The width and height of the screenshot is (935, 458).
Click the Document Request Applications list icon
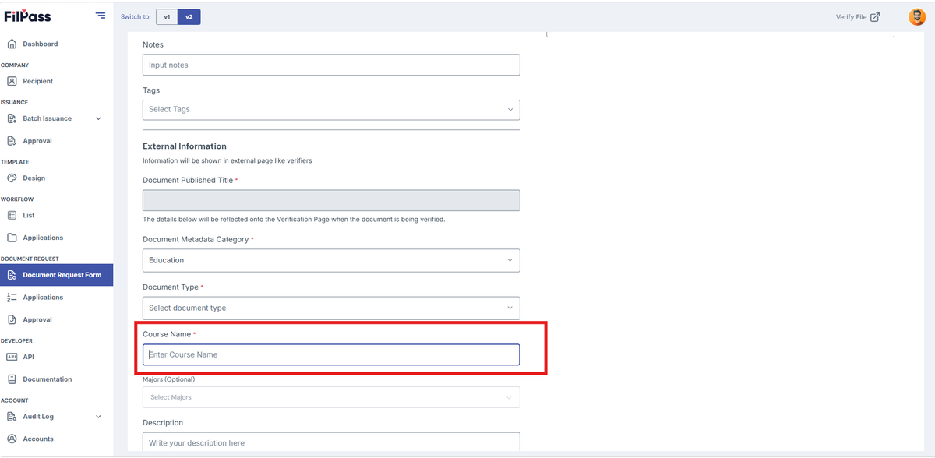point(12,297)
